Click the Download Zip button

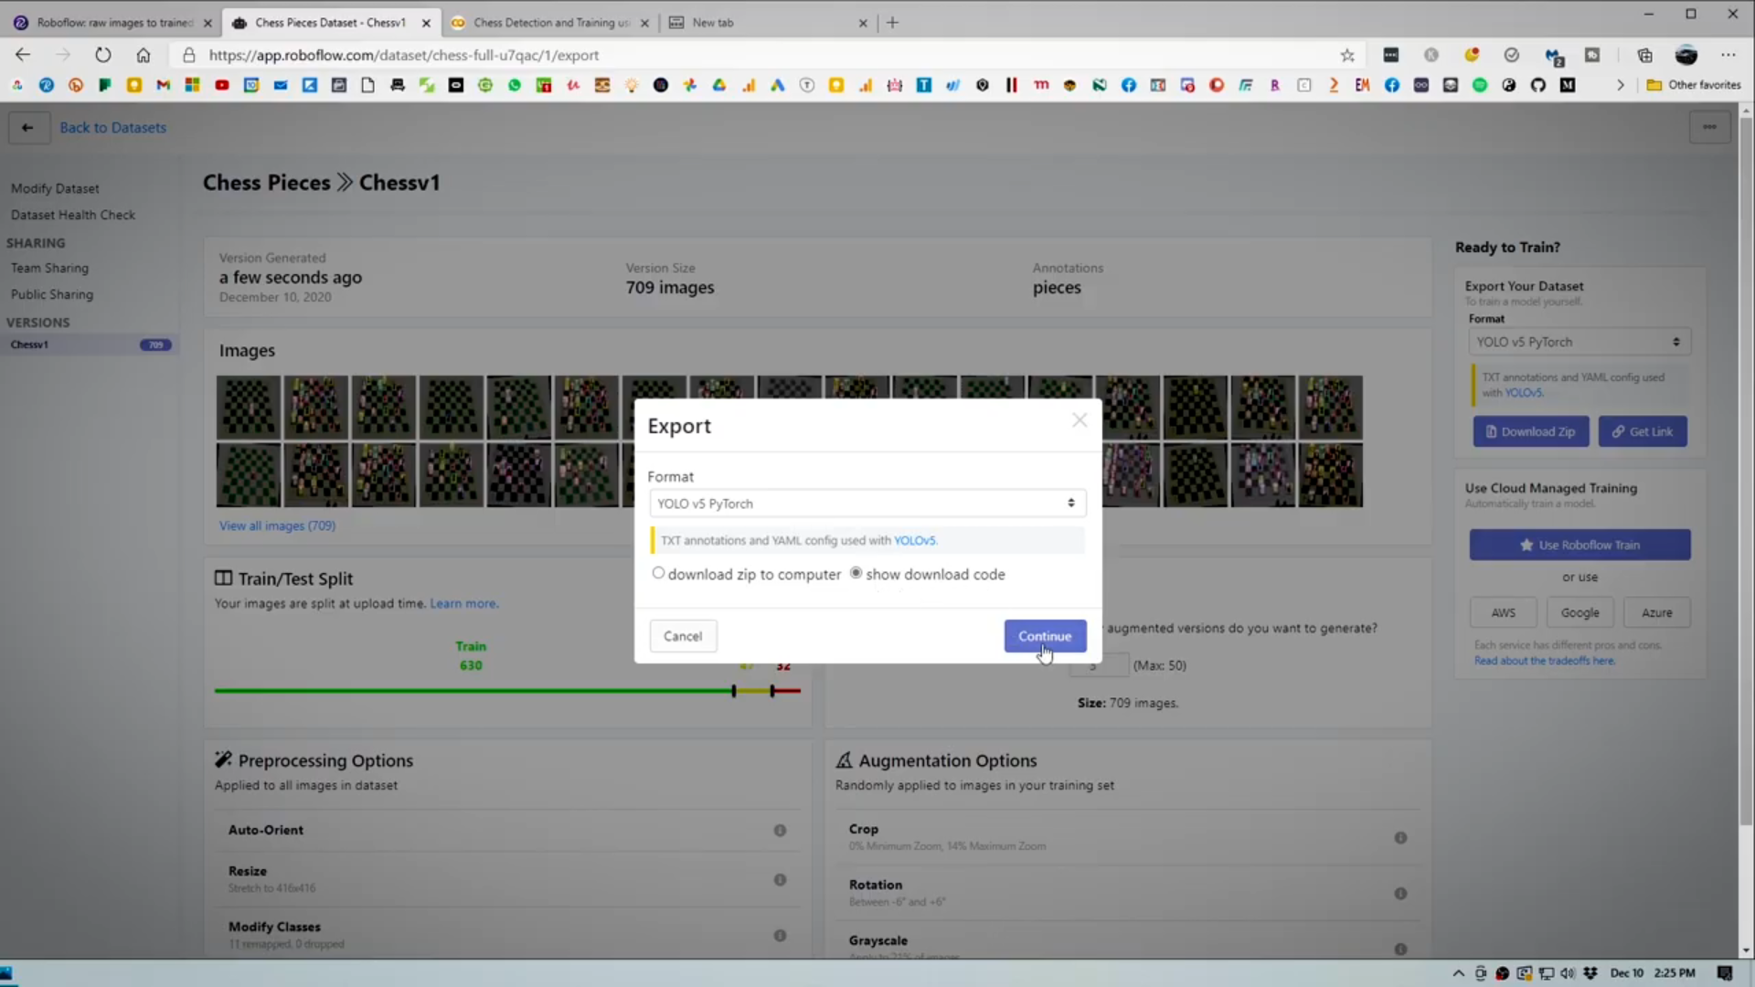[1531, 431]
